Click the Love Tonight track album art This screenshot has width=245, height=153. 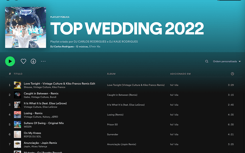[x=17, y=85]
